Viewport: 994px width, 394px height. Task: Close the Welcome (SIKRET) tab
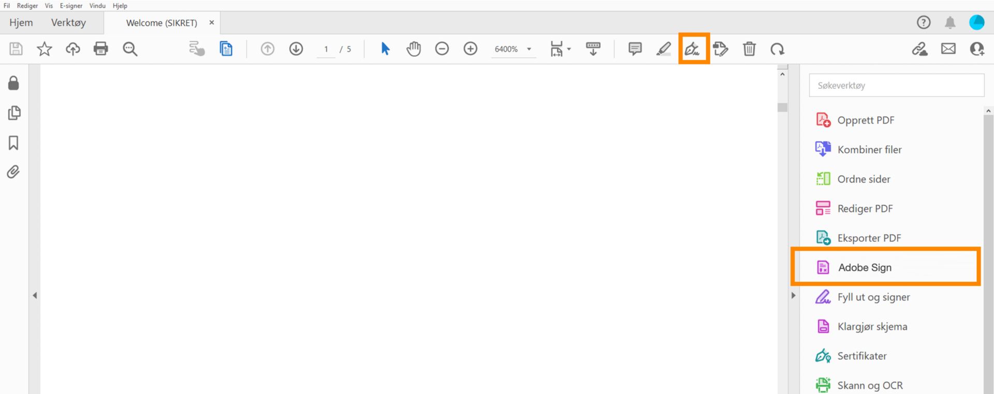(x=211, y=23)
